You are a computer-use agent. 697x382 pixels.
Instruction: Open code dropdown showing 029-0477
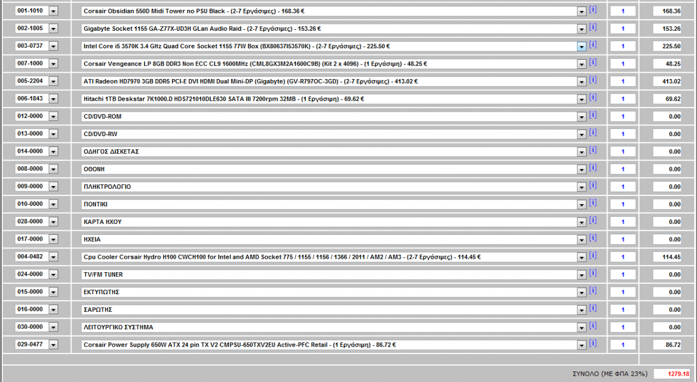click(53, 345)
